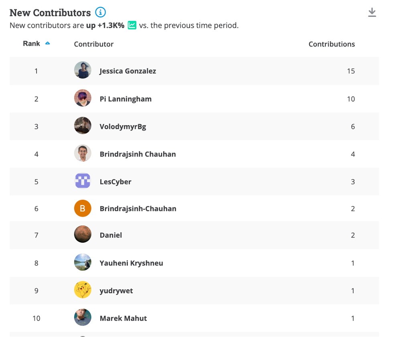The height and width of the screenshot is (337, 393).
Task: Click the Marek Mahut contributor name
Action: click(124, 318)
